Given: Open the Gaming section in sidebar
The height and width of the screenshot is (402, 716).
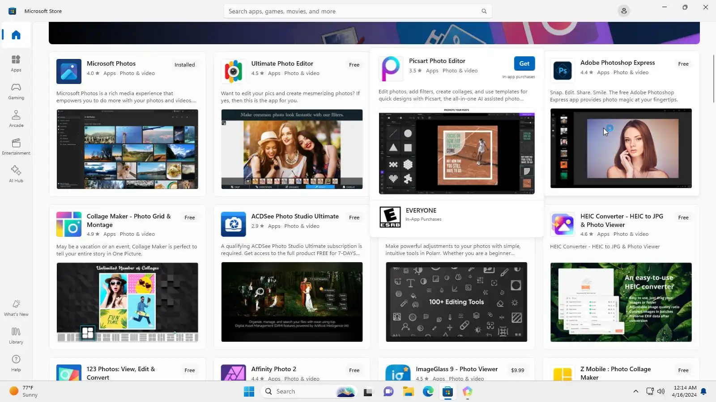Looking at the screenshot, I should tap(16, 91).
